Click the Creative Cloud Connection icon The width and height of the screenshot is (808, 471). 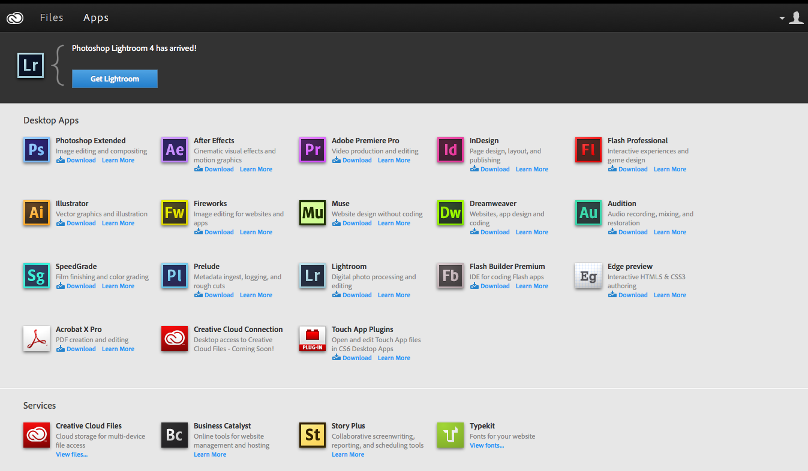(175, 339)
